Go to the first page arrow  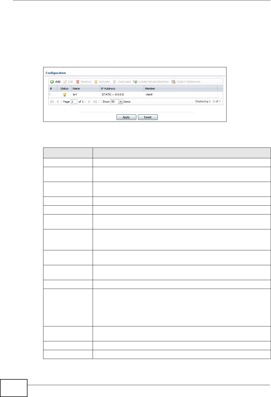(52, 102)
